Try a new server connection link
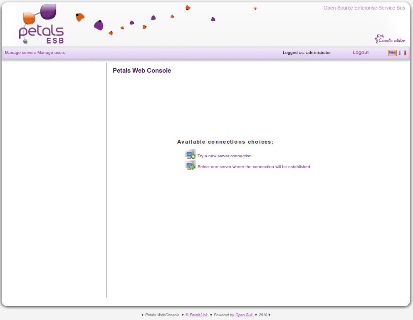The image size is (413, 320). click(224, 156)
